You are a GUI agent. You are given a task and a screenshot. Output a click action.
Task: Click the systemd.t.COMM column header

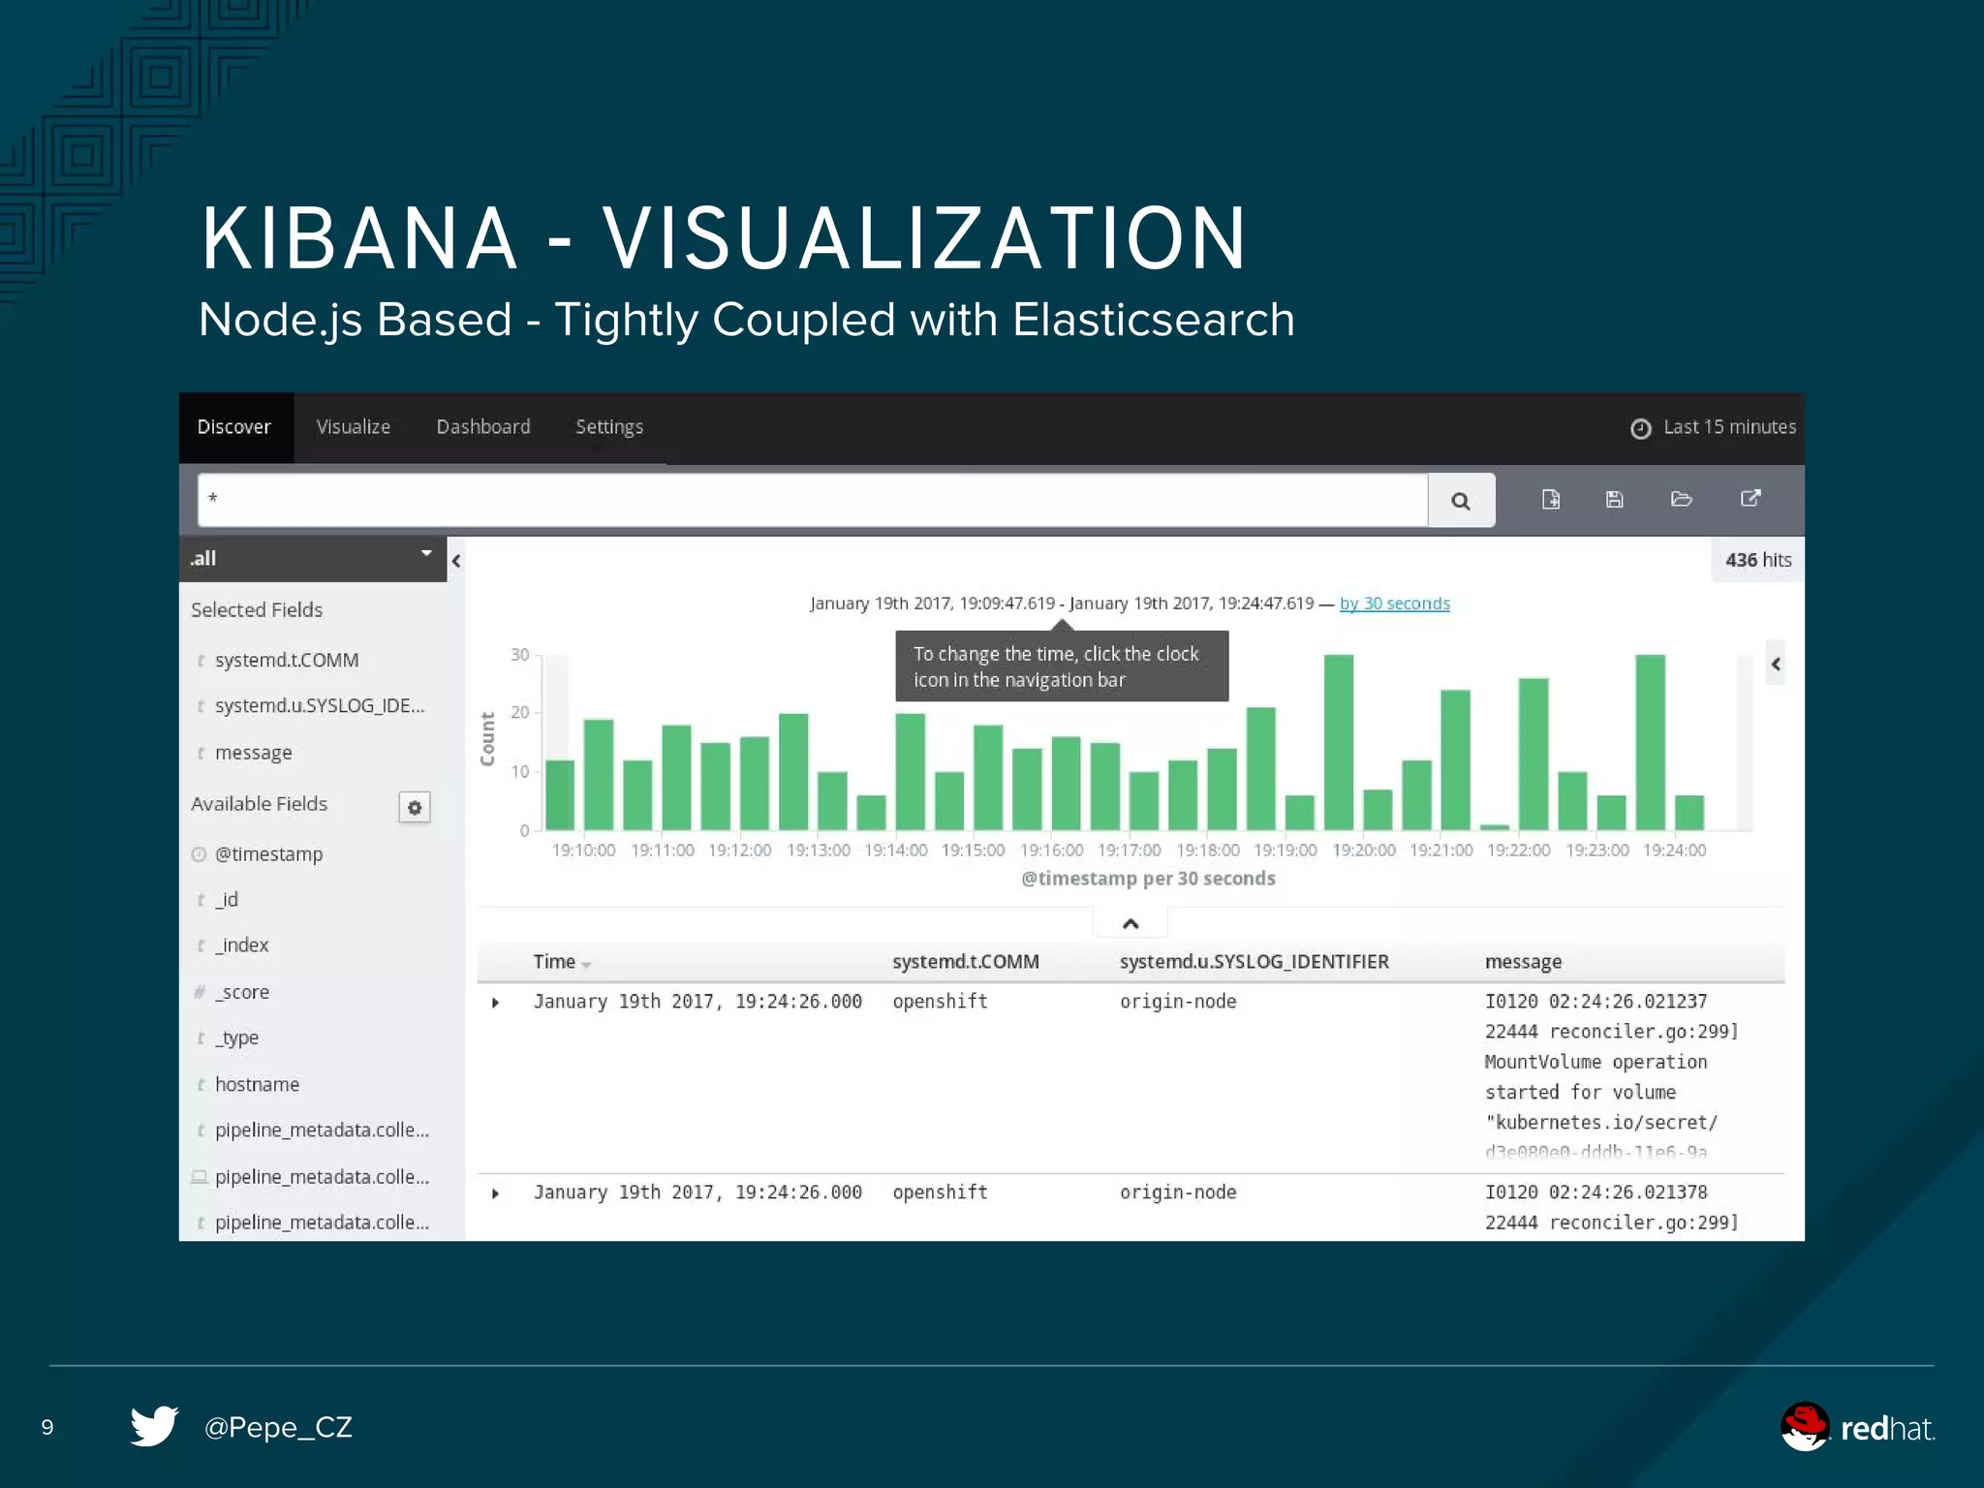[965, 962]
